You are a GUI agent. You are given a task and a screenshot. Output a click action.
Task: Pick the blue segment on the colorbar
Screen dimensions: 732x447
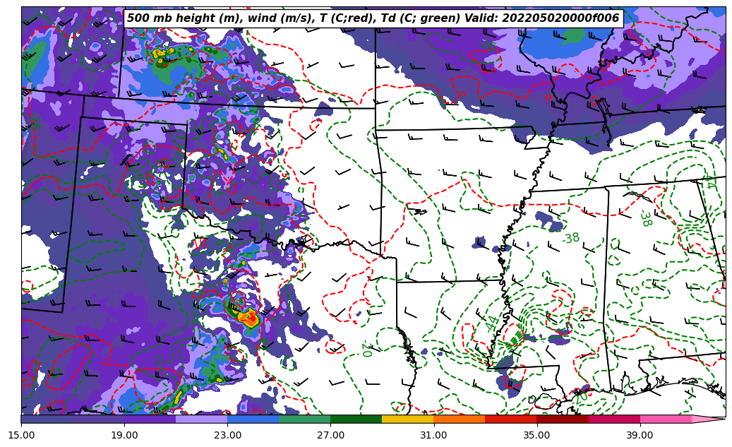click(x=253, y=419)
